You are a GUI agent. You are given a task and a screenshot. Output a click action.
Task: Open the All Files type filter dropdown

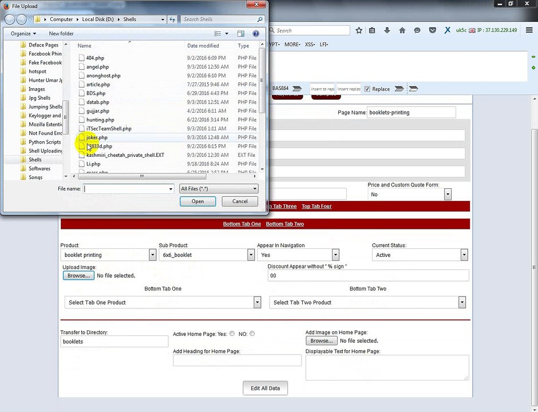tap(219, 189)
